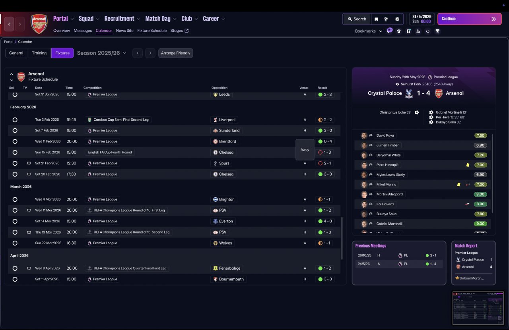Open the Bookmarks dropdown
Viewport: 509px width, 330px height.
pos(369,31)
